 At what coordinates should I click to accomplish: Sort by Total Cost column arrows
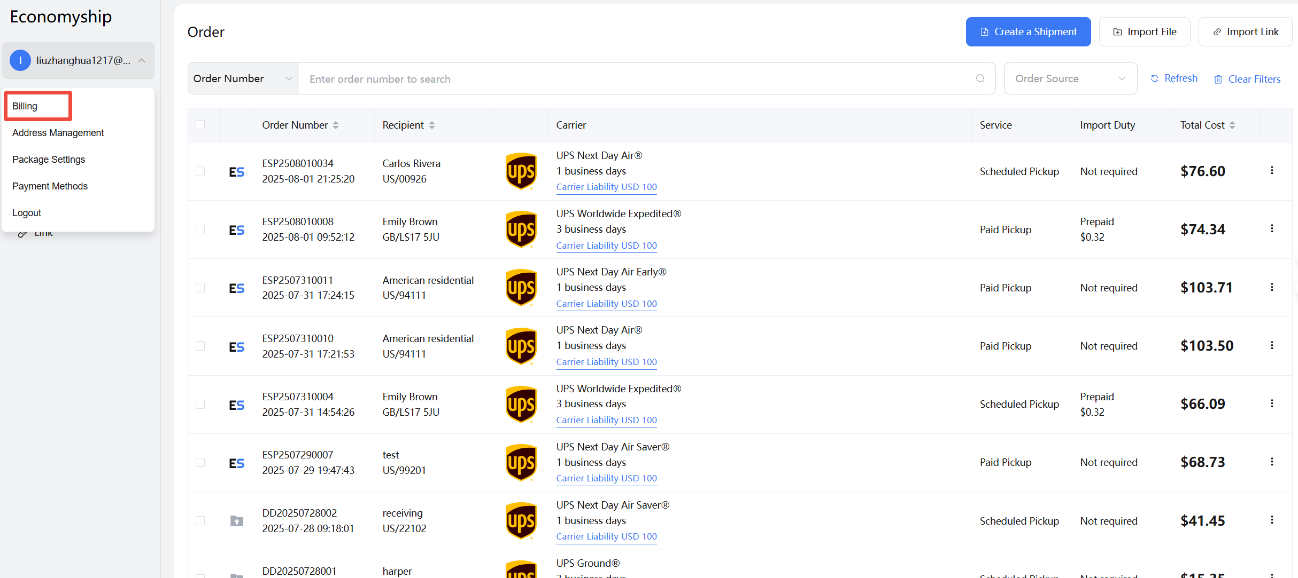[x=1232, y=125]
